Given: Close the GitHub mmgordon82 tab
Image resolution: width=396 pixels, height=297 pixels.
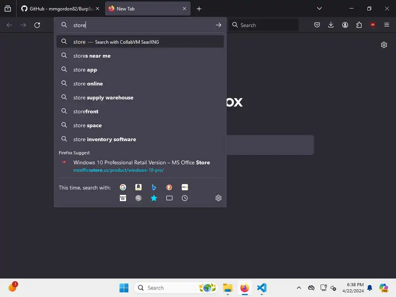Looking at the screenshot, I should [x=97, y=9].
